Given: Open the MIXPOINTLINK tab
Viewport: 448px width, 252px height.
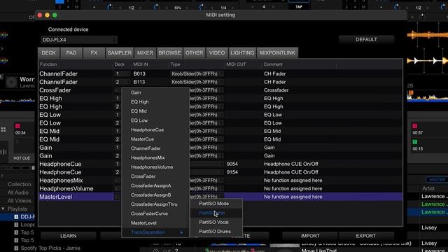Looking at the screenshot, I should click(x=277, y=53).
